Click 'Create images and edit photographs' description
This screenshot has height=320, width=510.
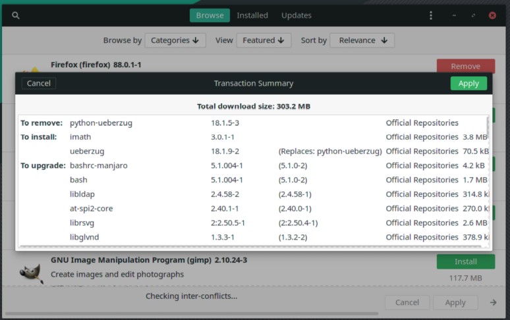point(117,274)
